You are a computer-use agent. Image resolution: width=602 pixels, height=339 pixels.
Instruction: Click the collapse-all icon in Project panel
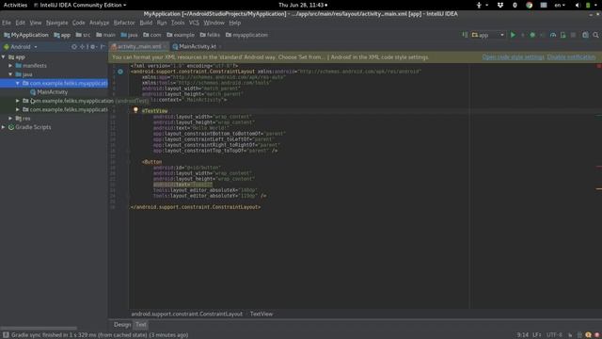[82, 46]
